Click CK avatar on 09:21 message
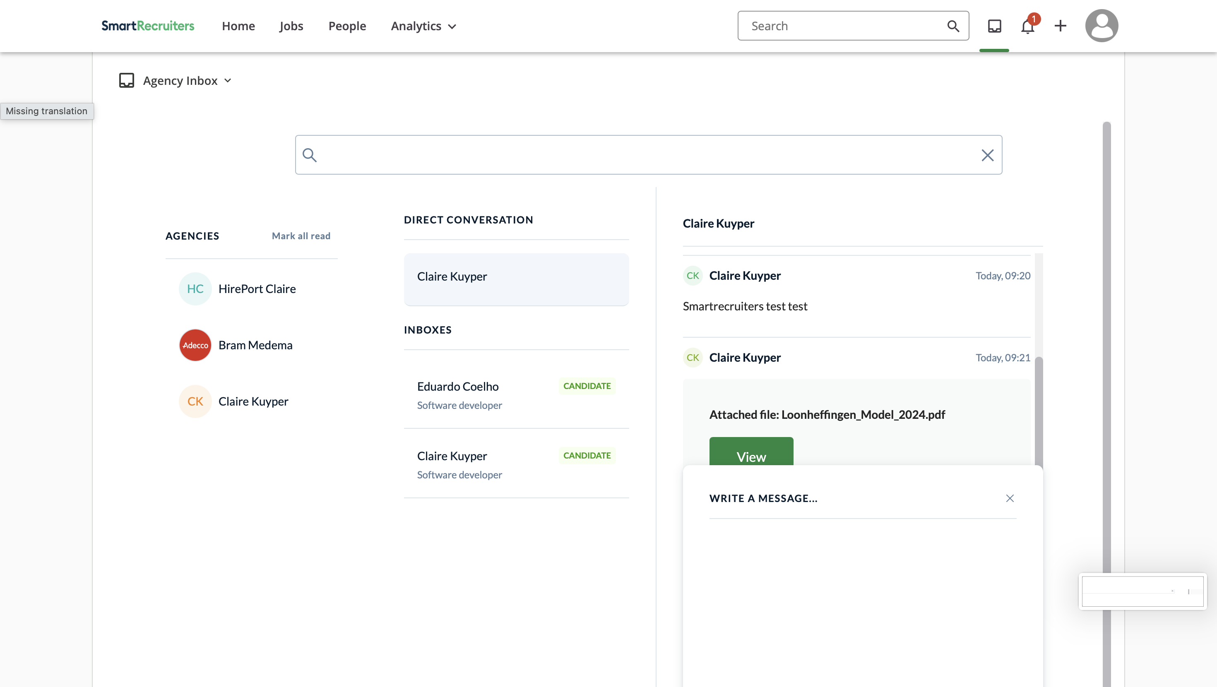1217x687 pixels. (x=693, y=357)
